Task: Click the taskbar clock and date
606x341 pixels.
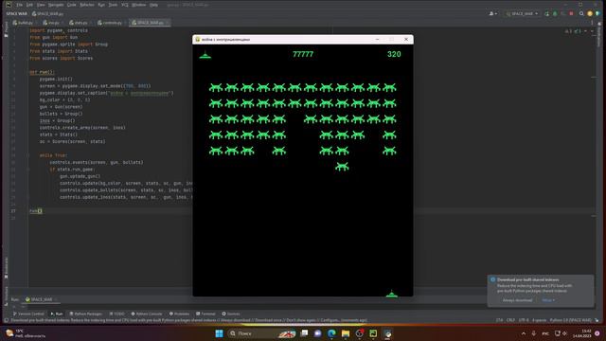Action: coord(581,333)
